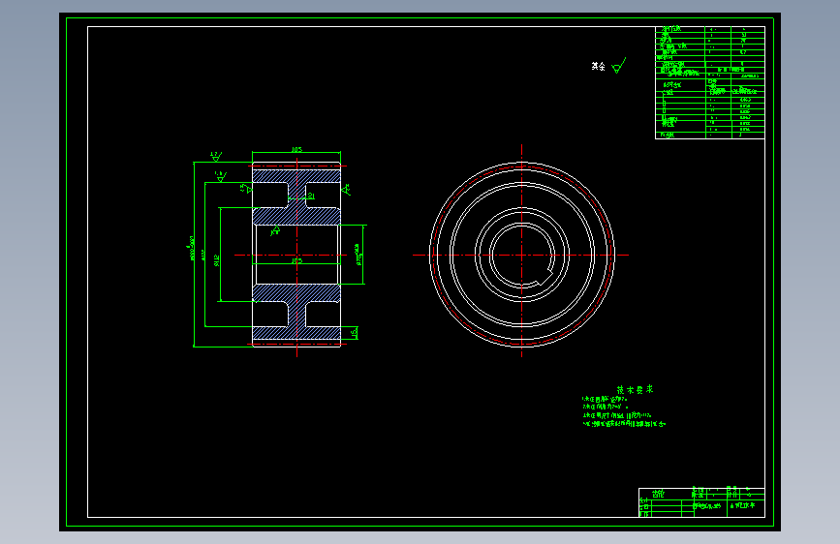
Task: Click the 技术要求 heading text
Action: pos(635,390)
